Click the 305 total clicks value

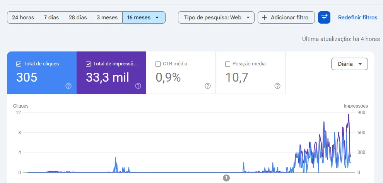pos(27,77)
